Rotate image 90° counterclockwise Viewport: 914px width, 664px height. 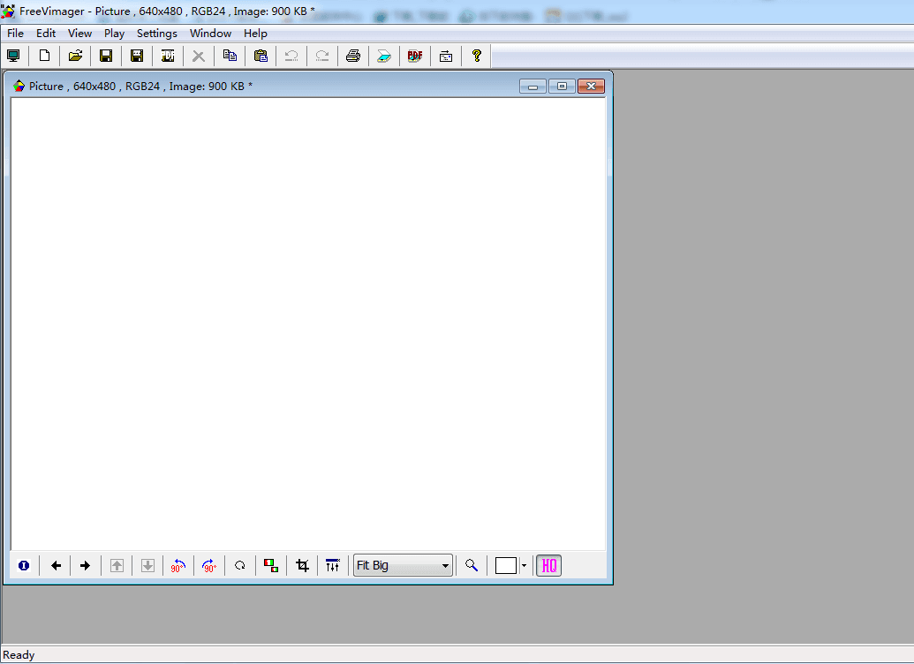178,566
